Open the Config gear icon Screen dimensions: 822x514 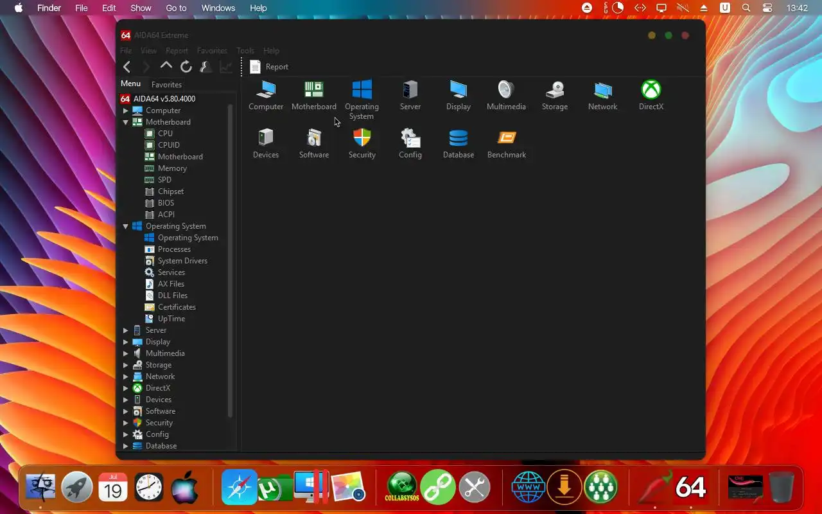click(x=410, y=137)
